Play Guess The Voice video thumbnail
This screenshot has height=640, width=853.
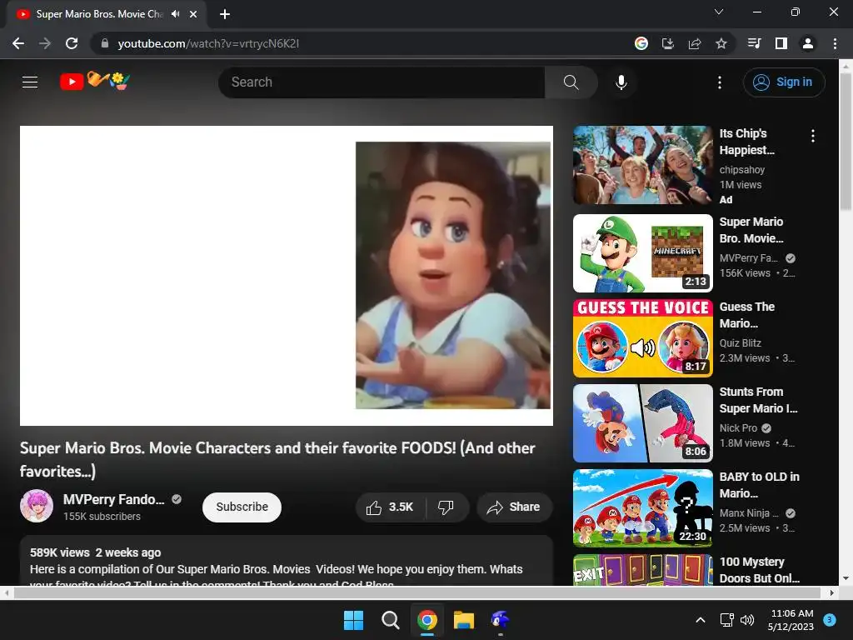click(x=642, y=338)
